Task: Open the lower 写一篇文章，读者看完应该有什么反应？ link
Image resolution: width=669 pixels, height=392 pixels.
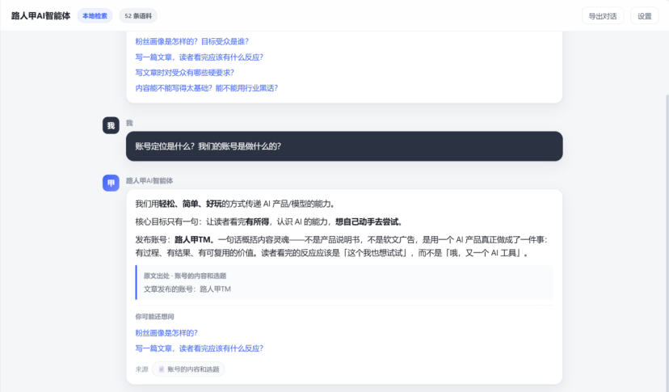Action: tap(200, 348)
